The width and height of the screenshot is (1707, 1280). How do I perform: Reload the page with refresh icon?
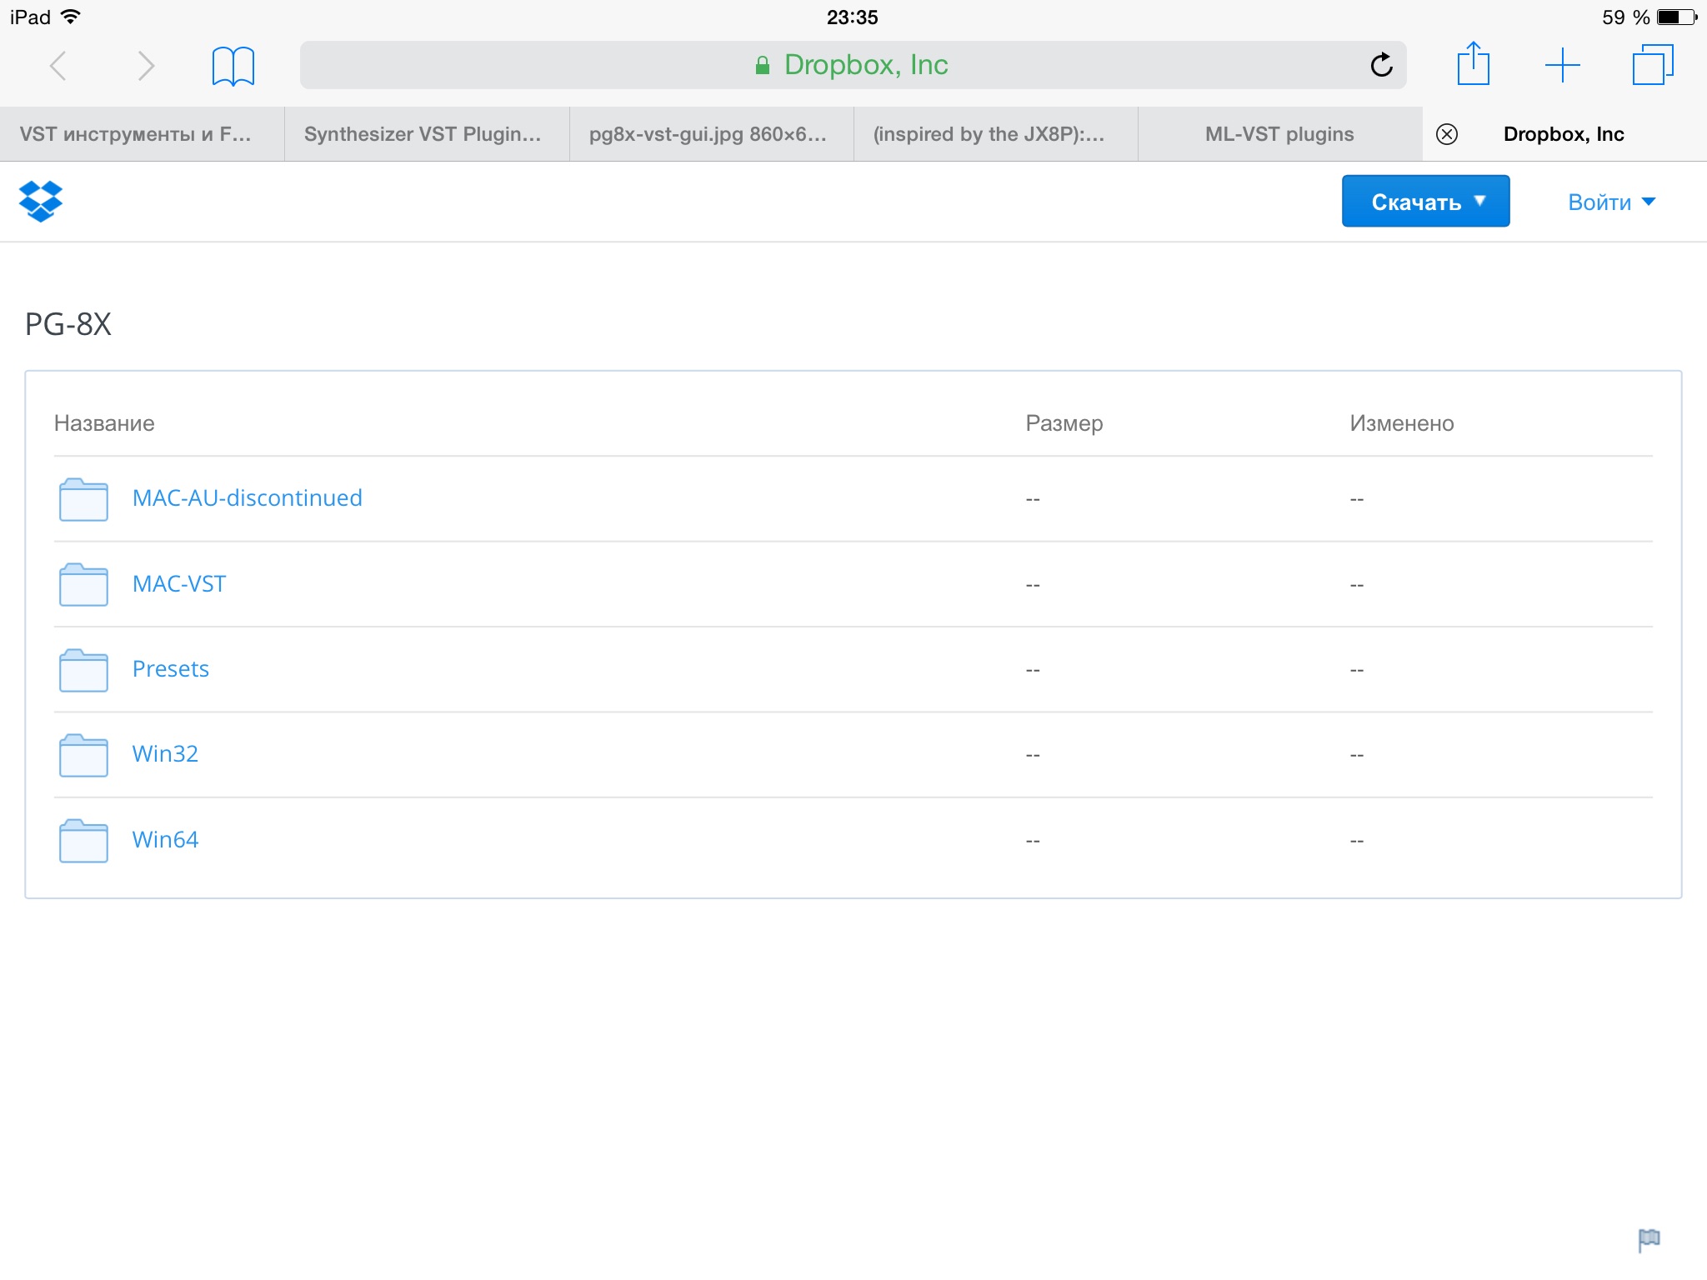click(1381, 65)
